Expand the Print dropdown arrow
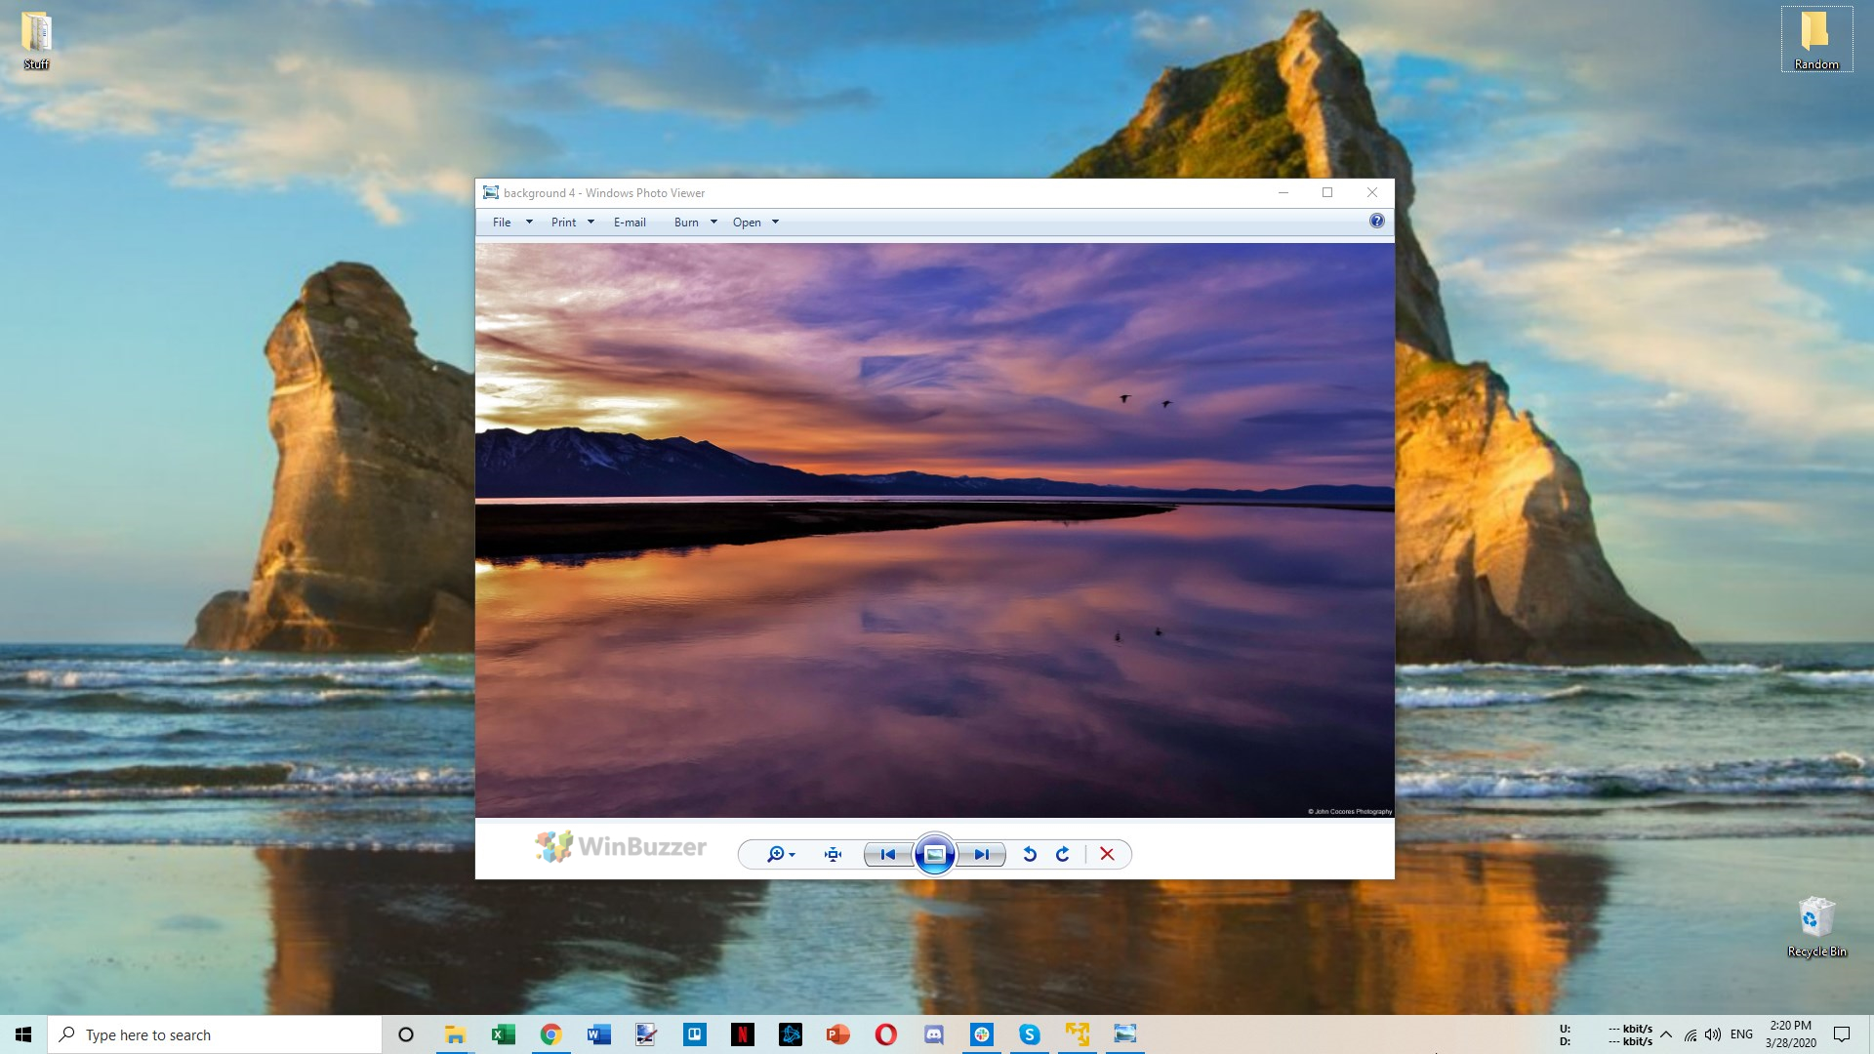Viewport: 1874px width, 1054px height. [x=590, y=222]
